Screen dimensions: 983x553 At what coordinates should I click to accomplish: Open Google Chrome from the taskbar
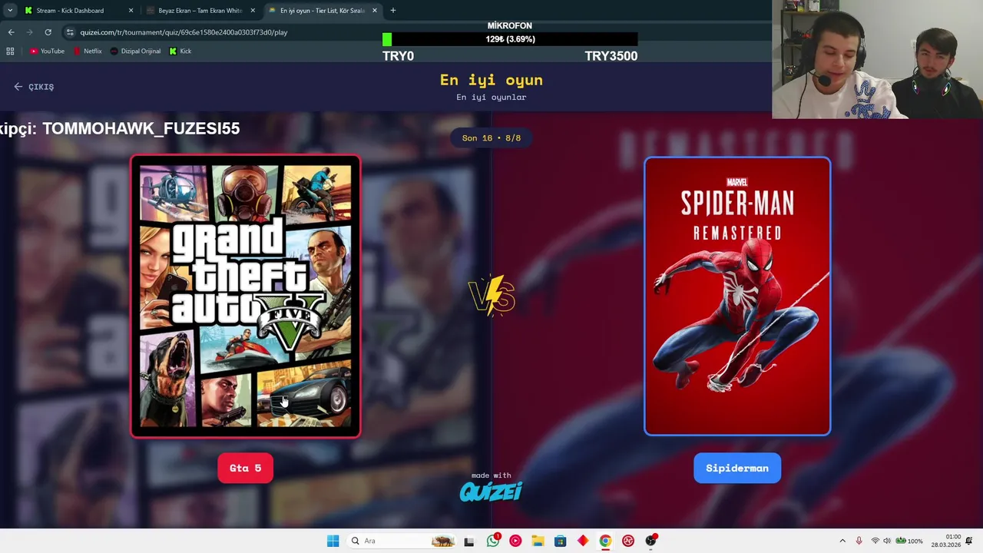[605, 541]
